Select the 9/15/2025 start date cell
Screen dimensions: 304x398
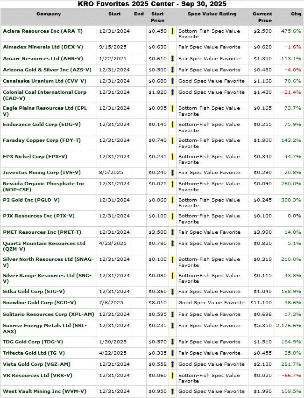coord(111,47)
